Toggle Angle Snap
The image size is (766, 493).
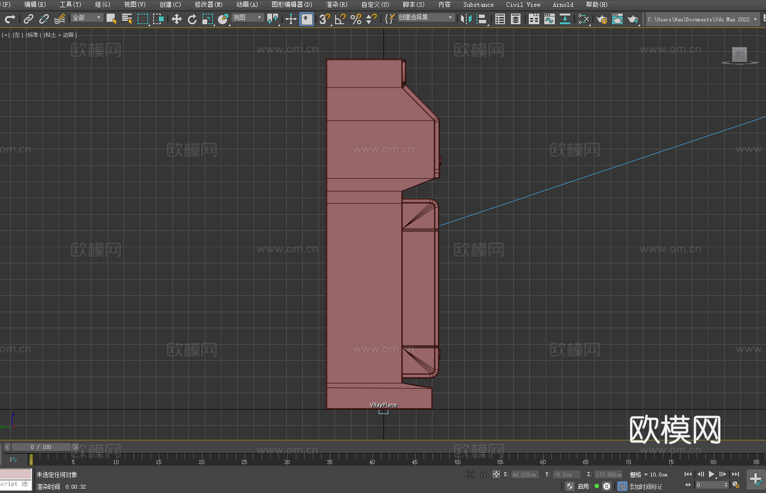pos(340,19)
